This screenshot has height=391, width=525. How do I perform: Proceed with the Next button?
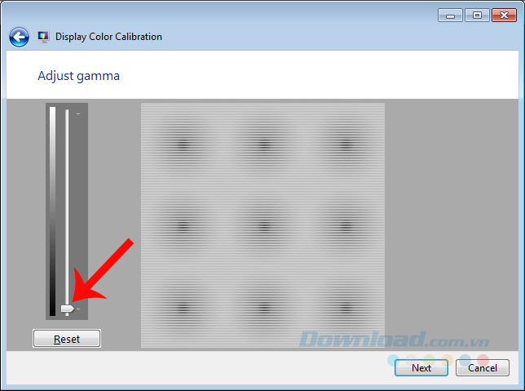[x=421, y=368]
